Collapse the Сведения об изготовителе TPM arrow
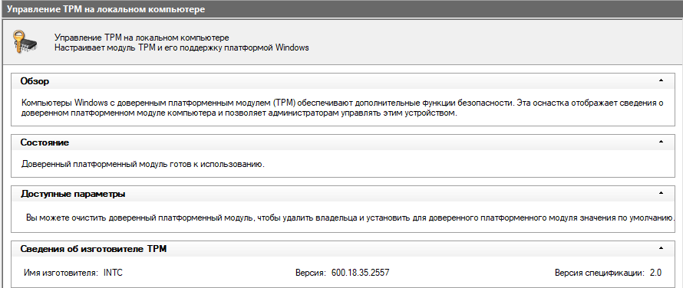The height and width of the screenshot is (288, 683). (x=661, y=248)
